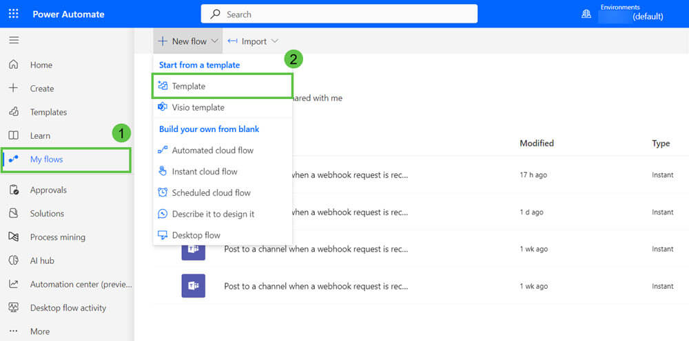Click the Automated cloud flow icon
This screenshot has height=341, width=689.
pyautogui.click(x=163, y=150)
